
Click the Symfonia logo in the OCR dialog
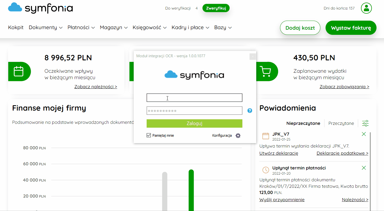pyautogui.click(x=194, y=75)
